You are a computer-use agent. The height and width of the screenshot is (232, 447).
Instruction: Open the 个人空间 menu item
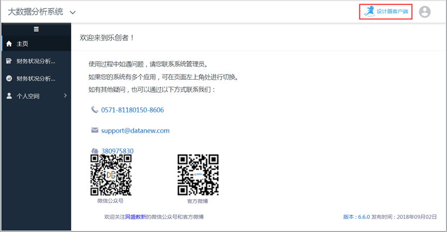tap(36, 96)
